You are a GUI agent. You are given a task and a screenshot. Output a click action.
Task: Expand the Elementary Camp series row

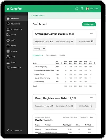(34, 67)
